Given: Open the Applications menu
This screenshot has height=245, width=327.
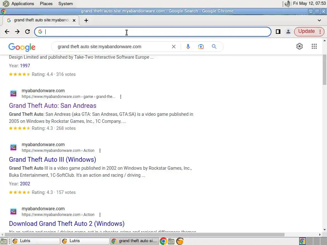Looking at the screenshot, I should [x=23, y=4].
